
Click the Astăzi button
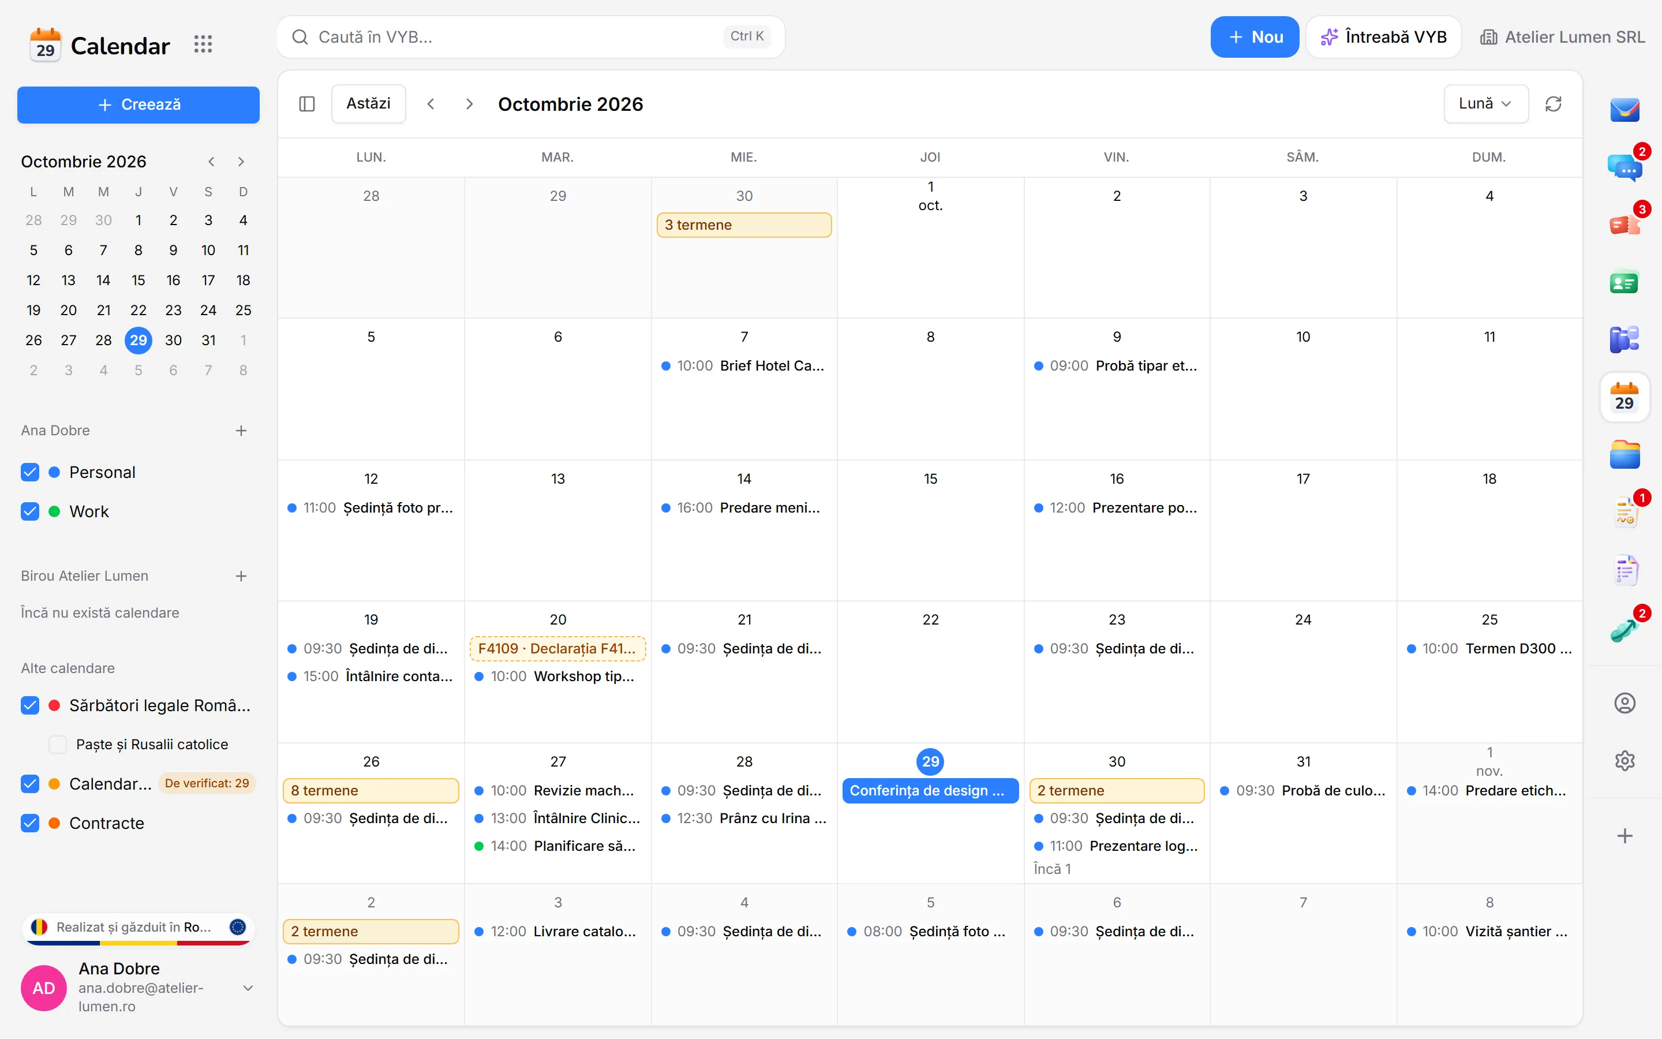(369, 104)
